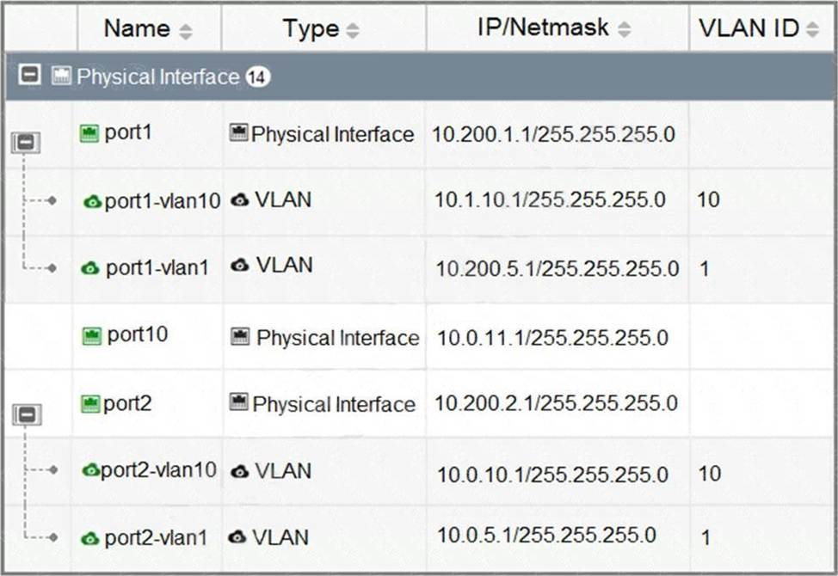
Task: Select the port1-vlan10 row name
Action: click(x=162, y=201)
